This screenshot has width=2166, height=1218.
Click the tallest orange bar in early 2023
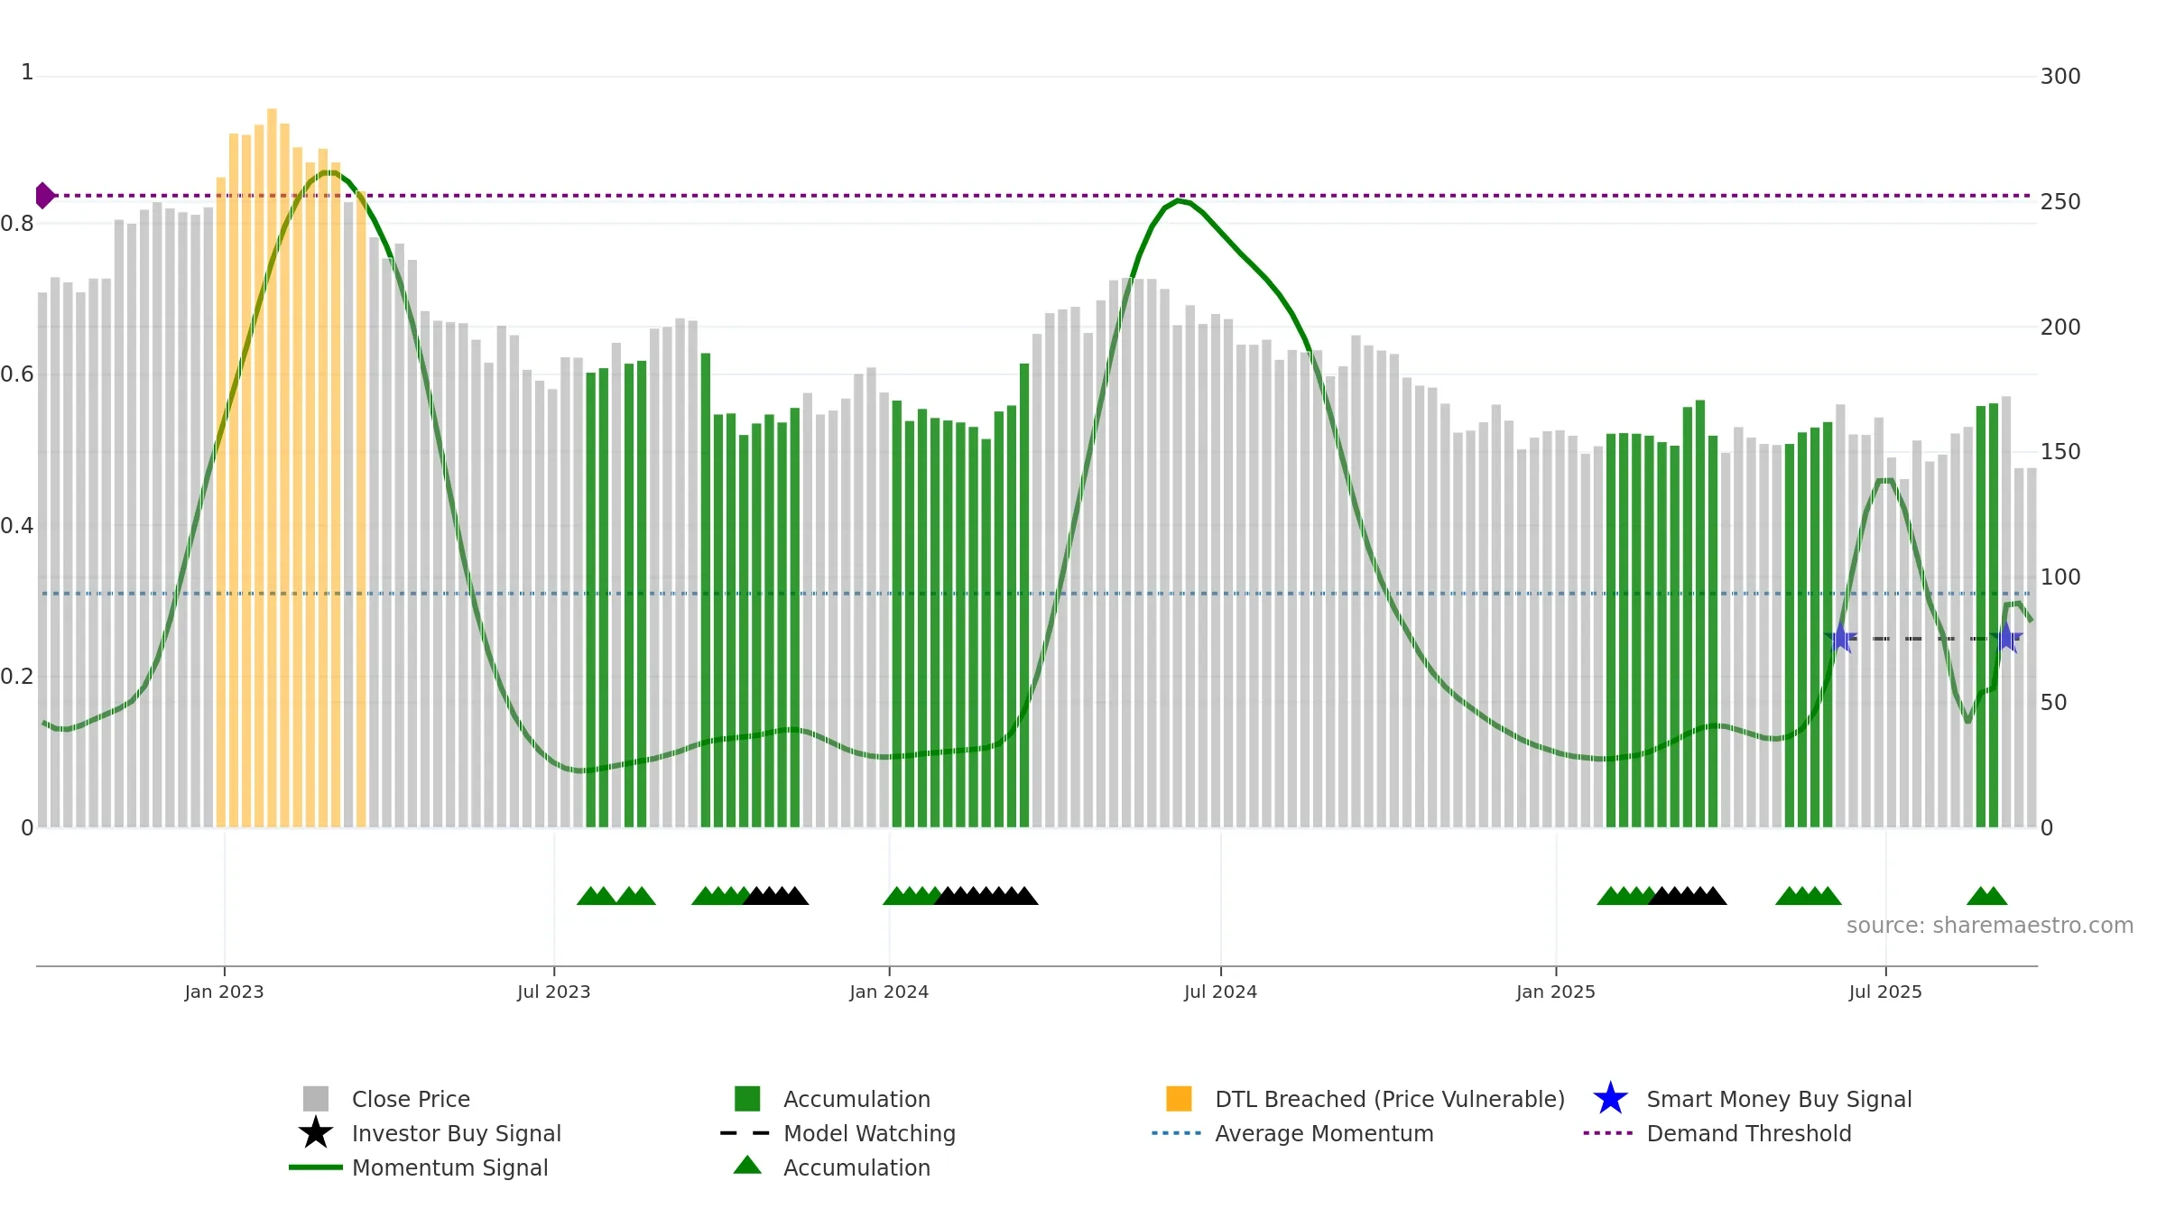[x=272, y=467]
